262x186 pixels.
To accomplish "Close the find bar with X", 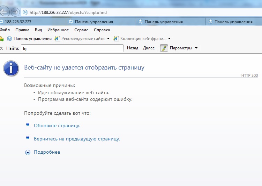I will click(1, 48).
